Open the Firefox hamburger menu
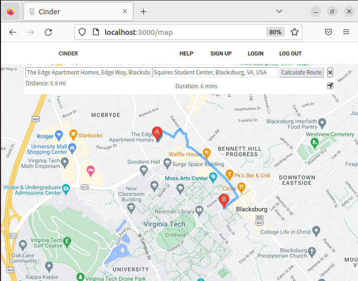The width and height of the screenshot is (358, 281). 346,32
